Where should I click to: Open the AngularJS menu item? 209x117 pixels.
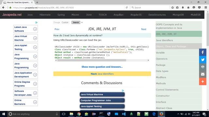(136, 15)
